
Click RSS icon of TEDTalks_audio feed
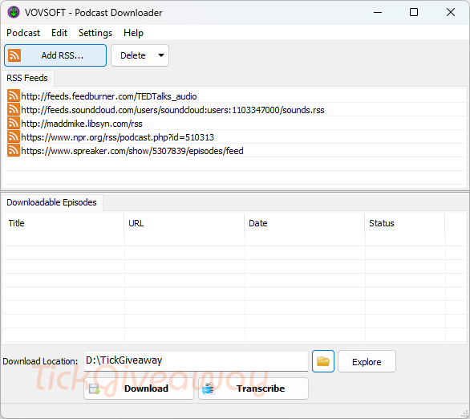pyautogui.click(x=14, y=96)
